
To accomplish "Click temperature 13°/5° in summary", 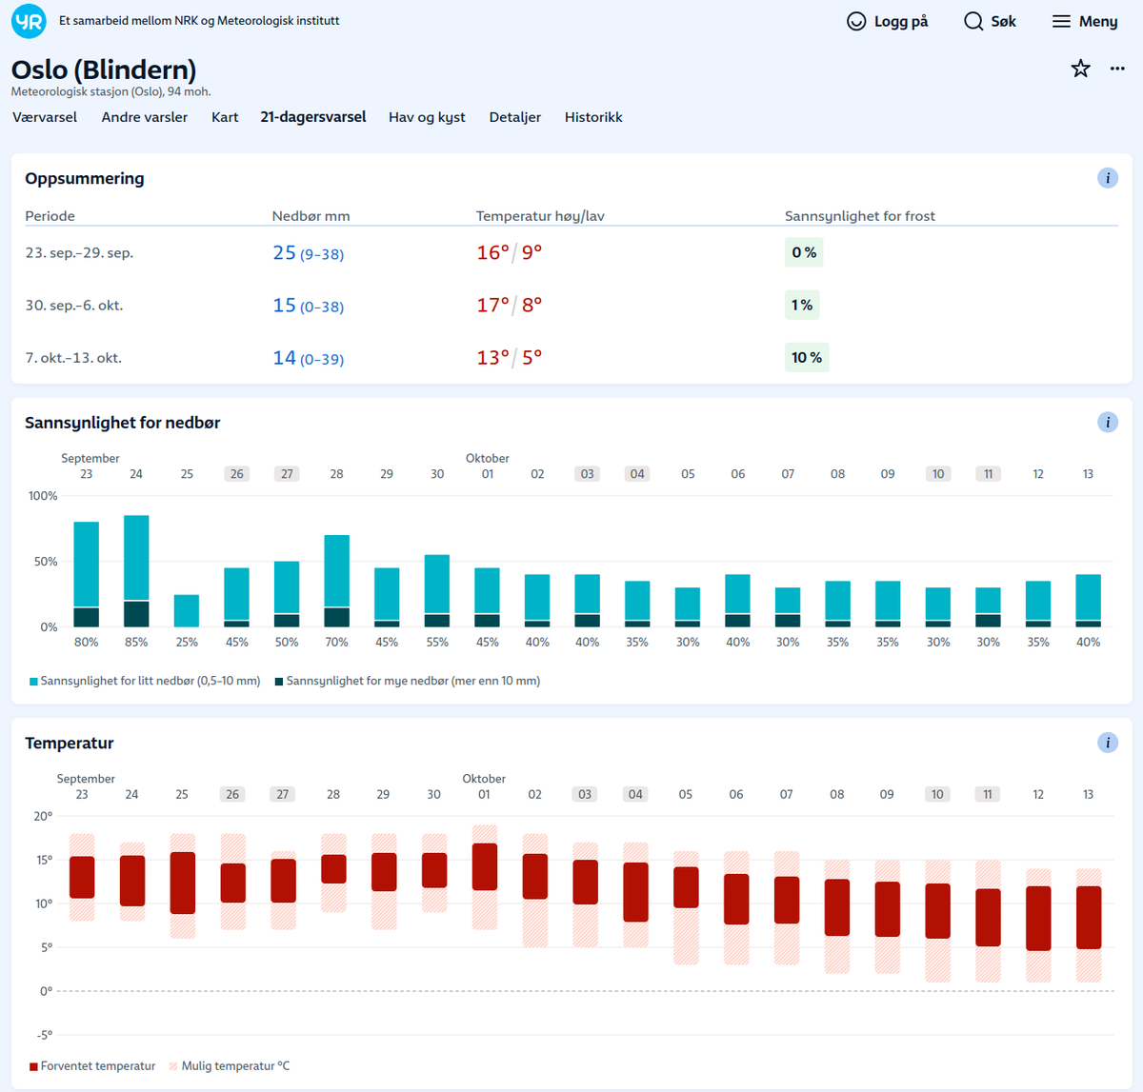I will (x=510, y=357).
